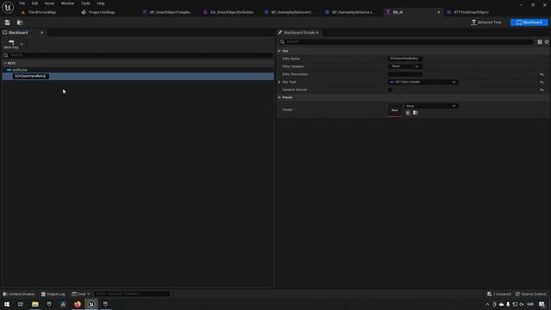The height and width of the screenshot is (310, 551).
Task: Browse to asset in Content Browser icon
Action: click(20, 22)
